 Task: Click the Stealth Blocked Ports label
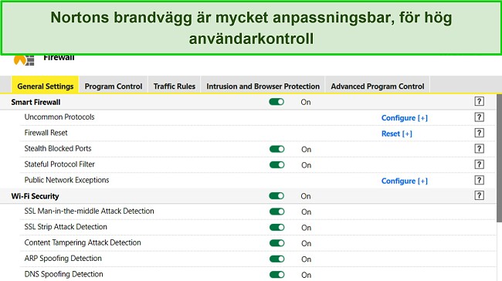(58, 148)
